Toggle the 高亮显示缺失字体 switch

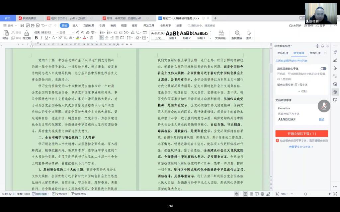[x=323, y=69]
